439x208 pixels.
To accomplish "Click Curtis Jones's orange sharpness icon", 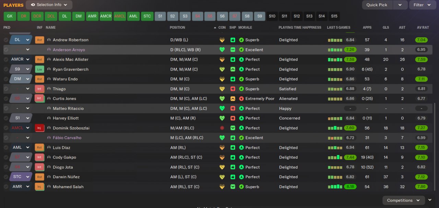I will 233,99.
